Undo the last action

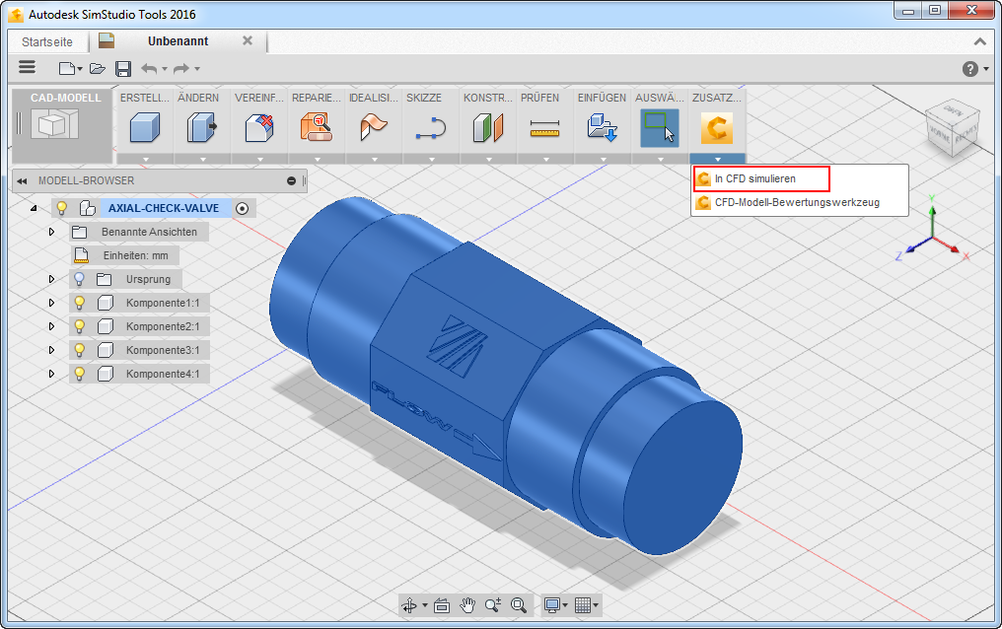point(149,68)
